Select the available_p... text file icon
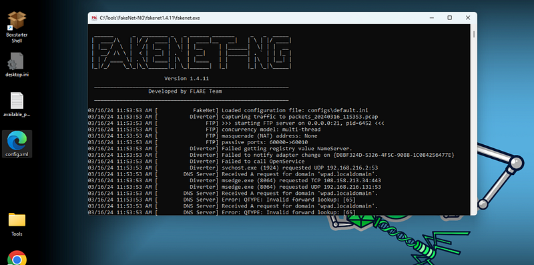 [x=17, y=105]
